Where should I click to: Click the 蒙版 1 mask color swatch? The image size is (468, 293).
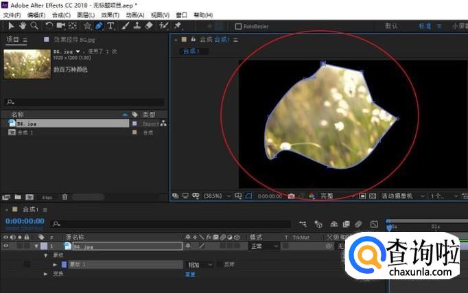tap(64, 264)
